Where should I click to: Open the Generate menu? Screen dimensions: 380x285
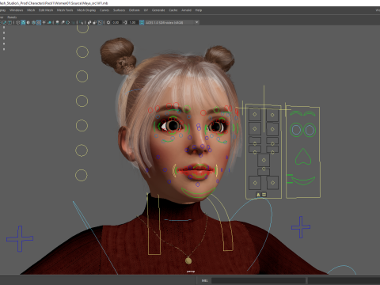[158, 10]
